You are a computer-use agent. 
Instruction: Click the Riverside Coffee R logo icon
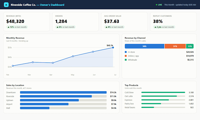[x=6, y=5]
